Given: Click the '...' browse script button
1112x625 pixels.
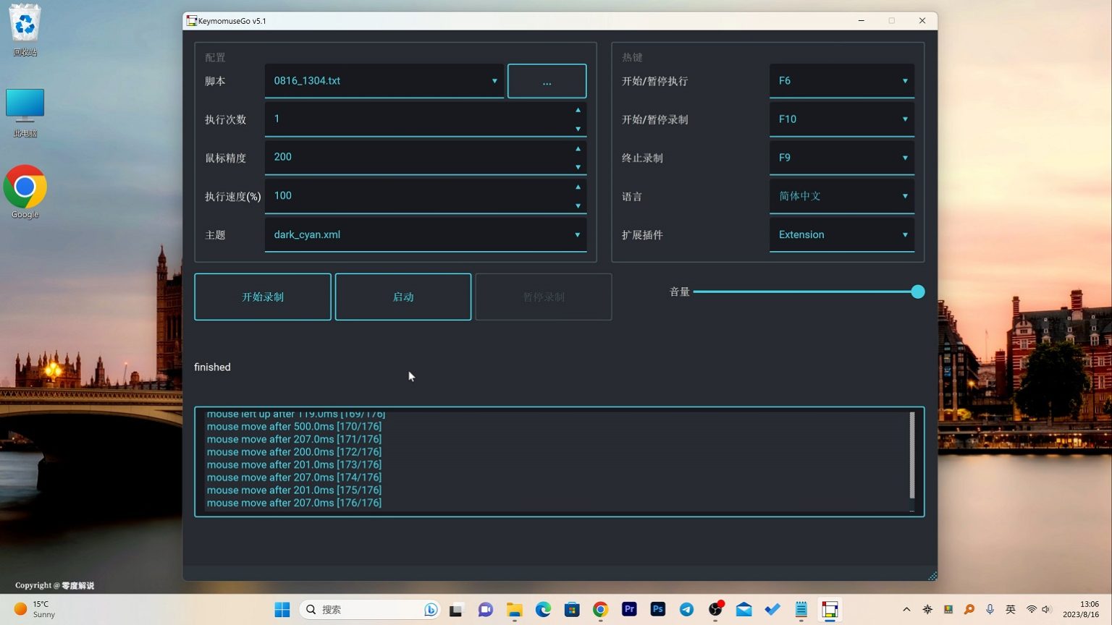Looking at the screenshot, I should point(547,81).
